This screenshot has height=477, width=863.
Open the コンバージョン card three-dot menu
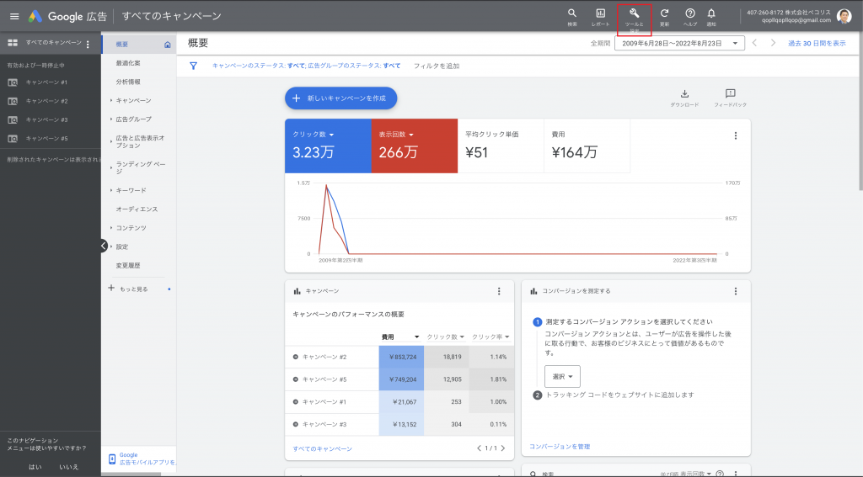(735, 291)
